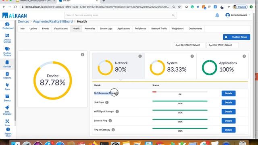Click the search magnifier in search box

pyautogui.click(x=173, y=15)
